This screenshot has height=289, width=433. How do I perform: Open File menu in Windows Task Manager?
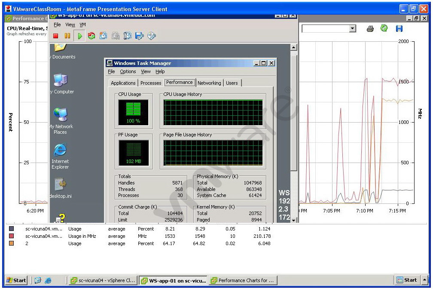(x=111, y=72)
